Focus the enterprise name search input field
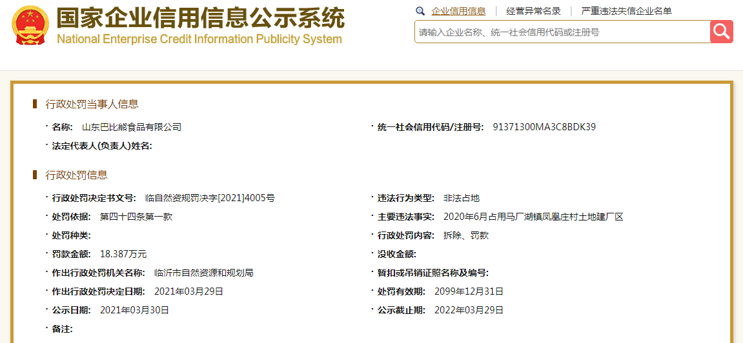Image resolution: width=743 pixels, height=343 pixels. point(562,32)
